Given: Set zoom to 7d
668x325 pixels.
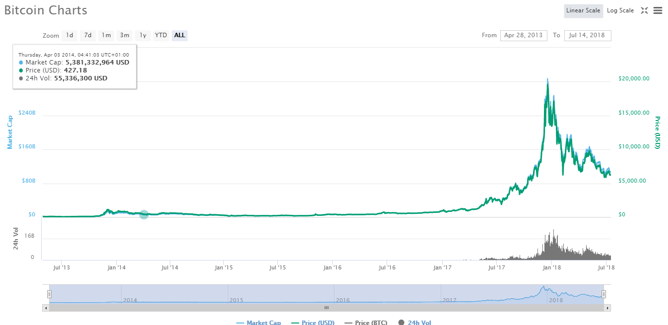Looking at the screenshot, I should click(88, 35).
